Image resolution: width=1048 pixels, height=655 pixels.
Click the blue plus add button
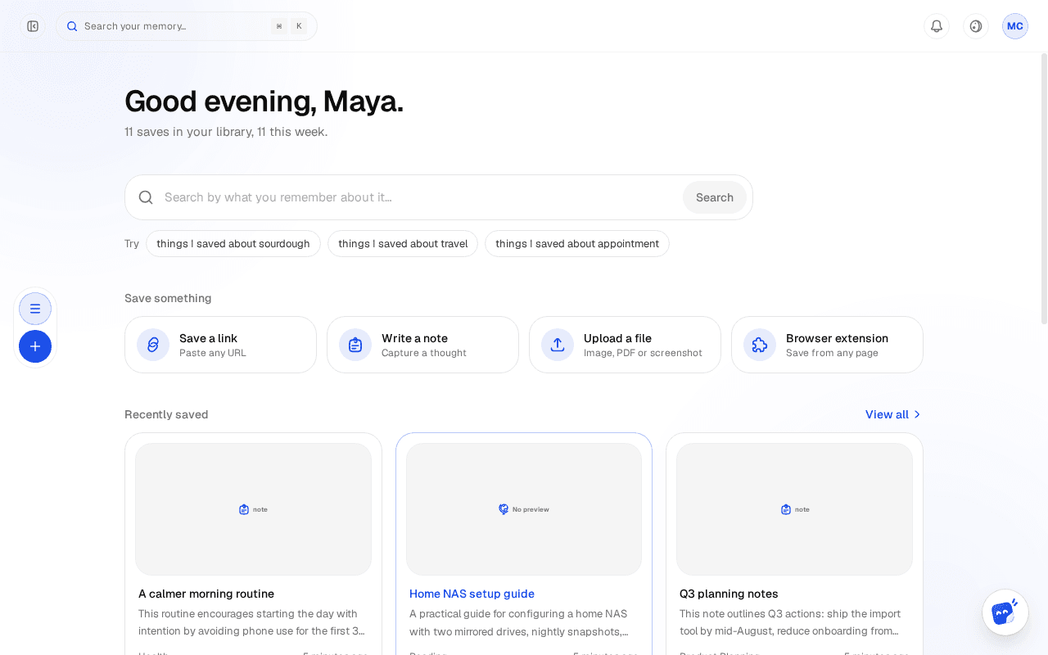click(35, 346)
